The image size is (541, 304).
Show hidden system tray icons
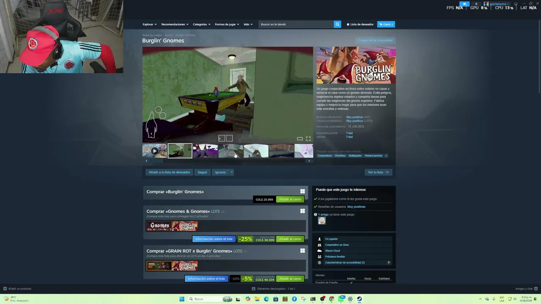(x=480, y=299)
